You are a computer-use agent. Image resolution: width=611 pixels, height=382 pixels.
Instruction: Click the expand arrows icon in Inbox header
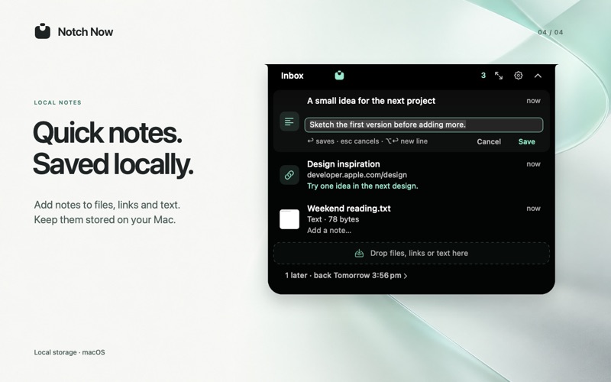point(499,76)
